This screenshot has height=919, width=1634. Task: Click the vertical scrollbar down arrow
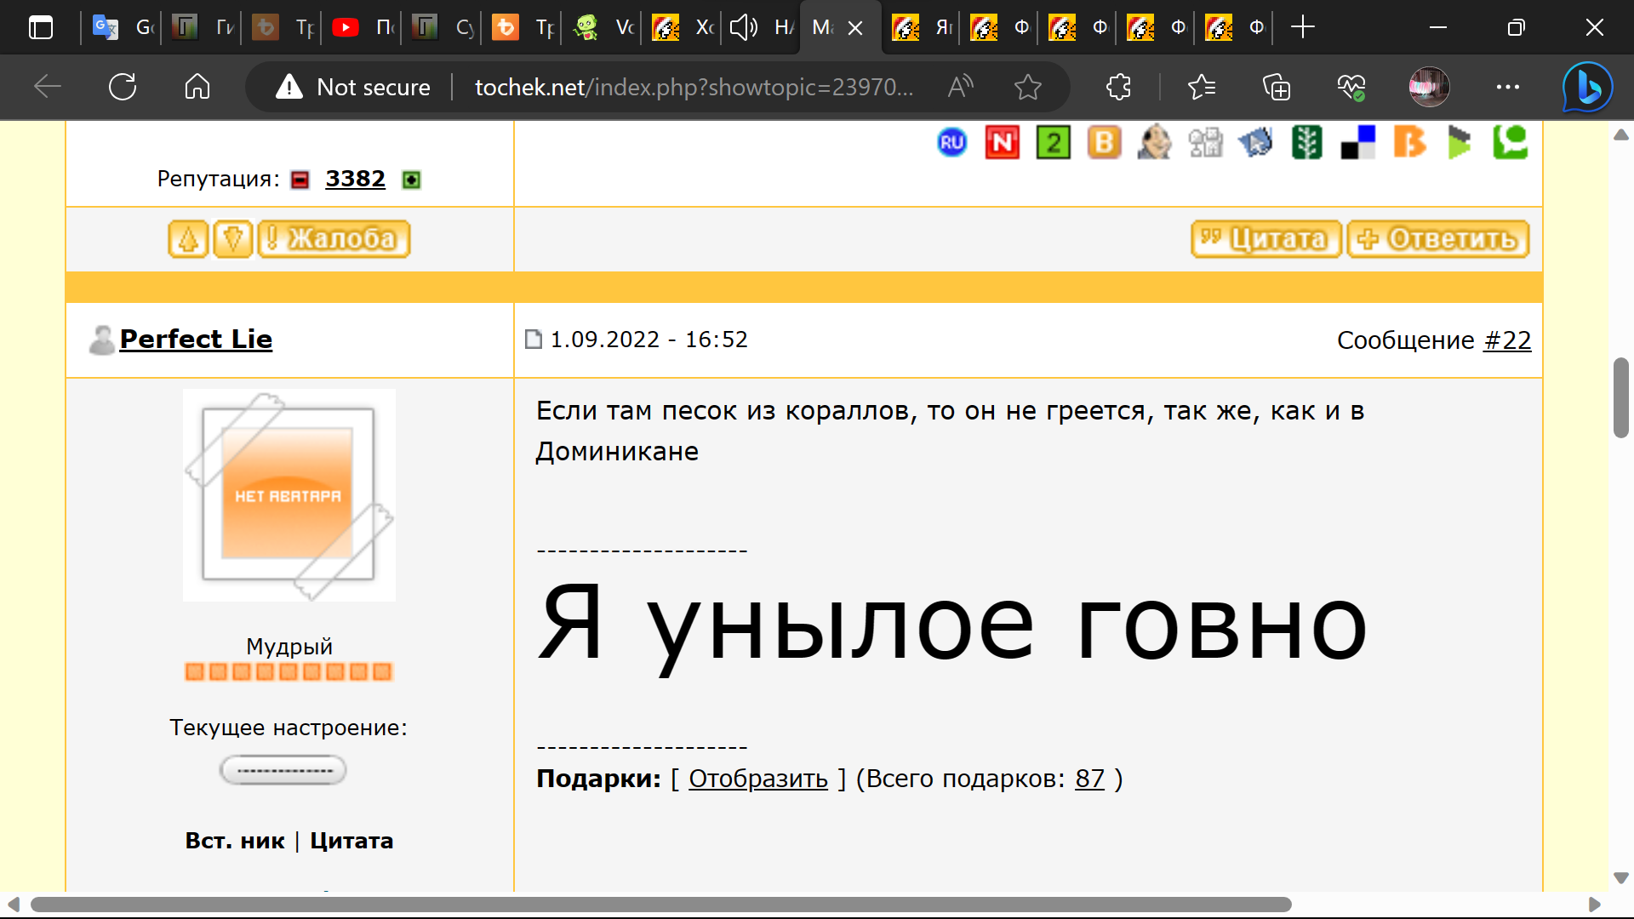[1621, 878]
